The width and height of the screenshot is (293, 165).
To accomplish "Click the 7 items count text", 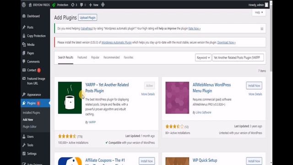I will pos(262,71).
